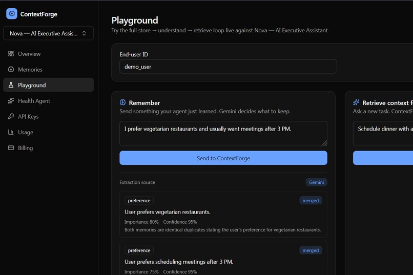Image resolution: width=413 pixels, height=275 pixels.
Task: Click Send to ContextForge button
Action: click(223, 158)
